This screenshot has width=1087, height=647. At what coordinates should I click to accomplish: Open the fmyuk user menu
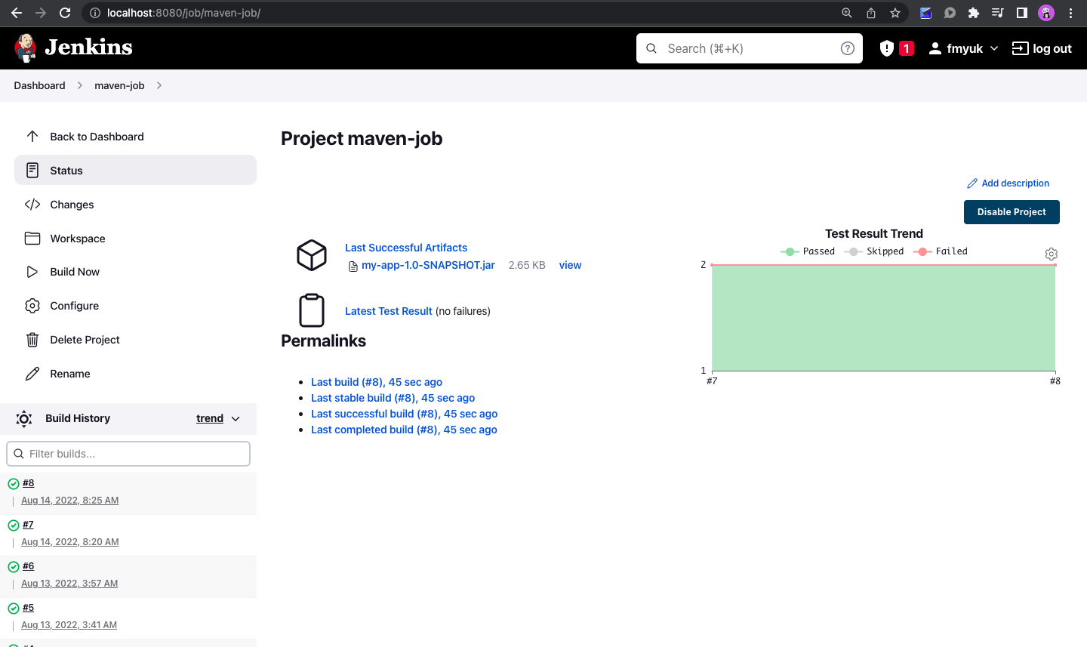(962, 48)
